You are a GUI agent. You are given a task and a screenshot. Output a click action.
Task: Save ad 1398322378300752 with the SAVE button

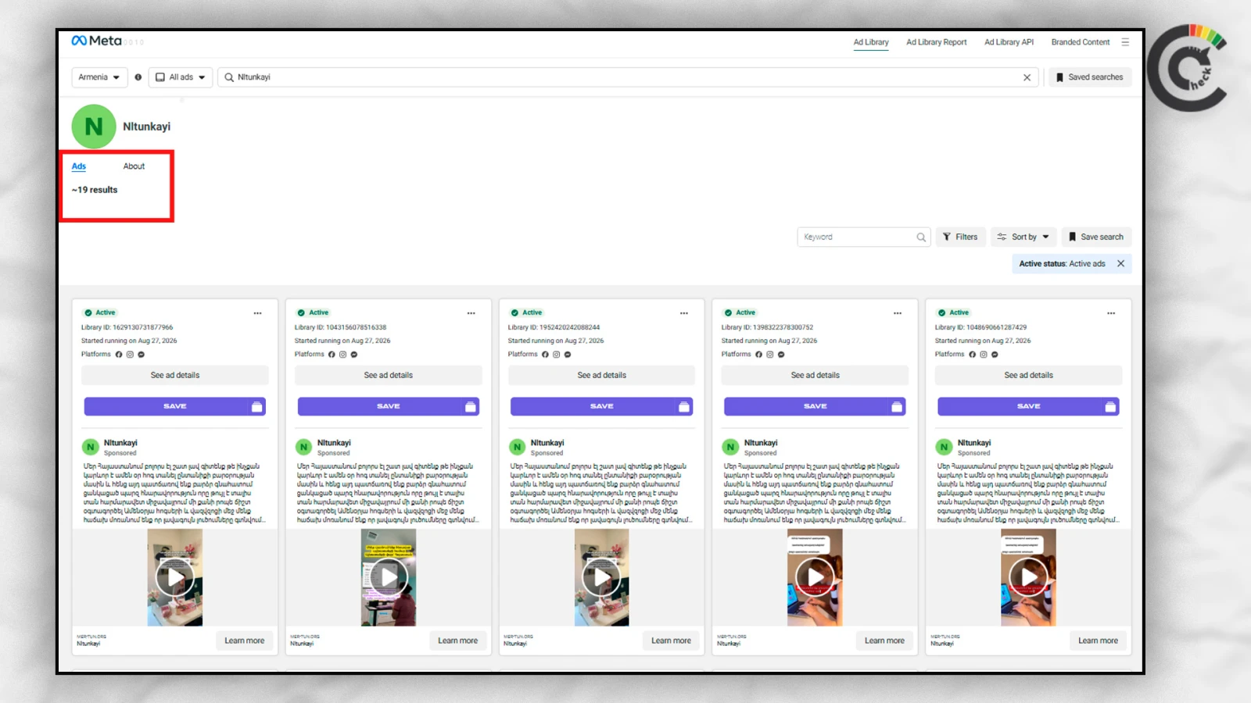[815, 407]
